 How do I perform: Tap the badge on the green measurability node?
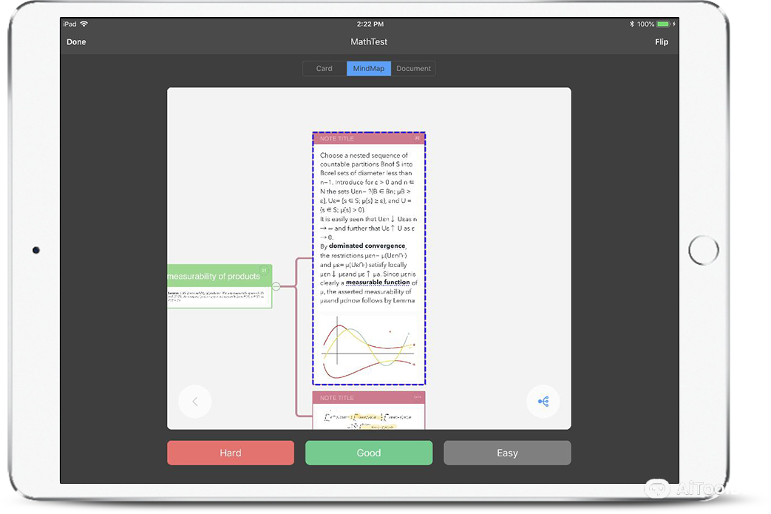click(264, 271)
